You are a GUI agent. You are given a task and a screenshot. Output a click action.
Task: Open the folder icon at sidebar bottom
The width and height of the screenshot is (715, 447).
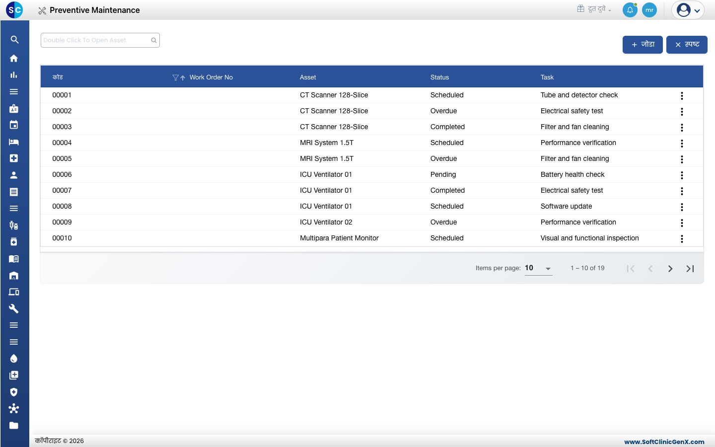14,425
